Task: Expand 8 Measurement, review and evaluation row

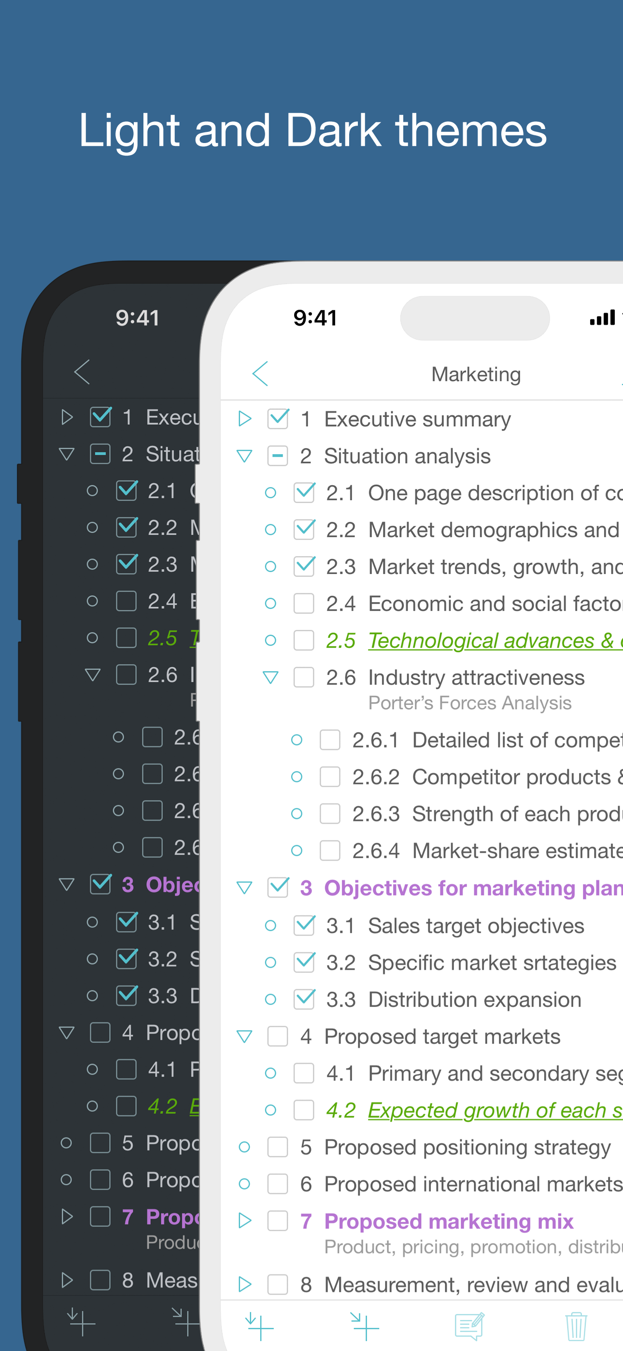Action: click(x=244, y=1284)
